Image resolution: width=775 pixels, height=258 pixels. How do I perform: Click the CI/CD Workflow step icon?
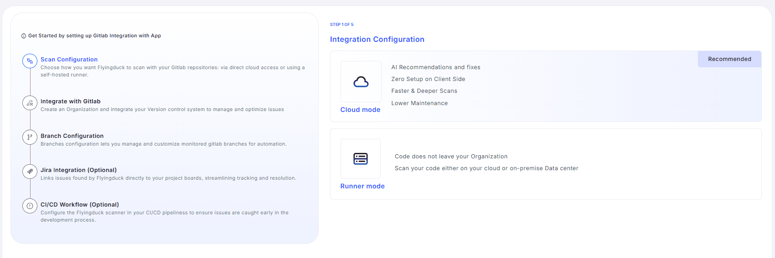point(30,206)
